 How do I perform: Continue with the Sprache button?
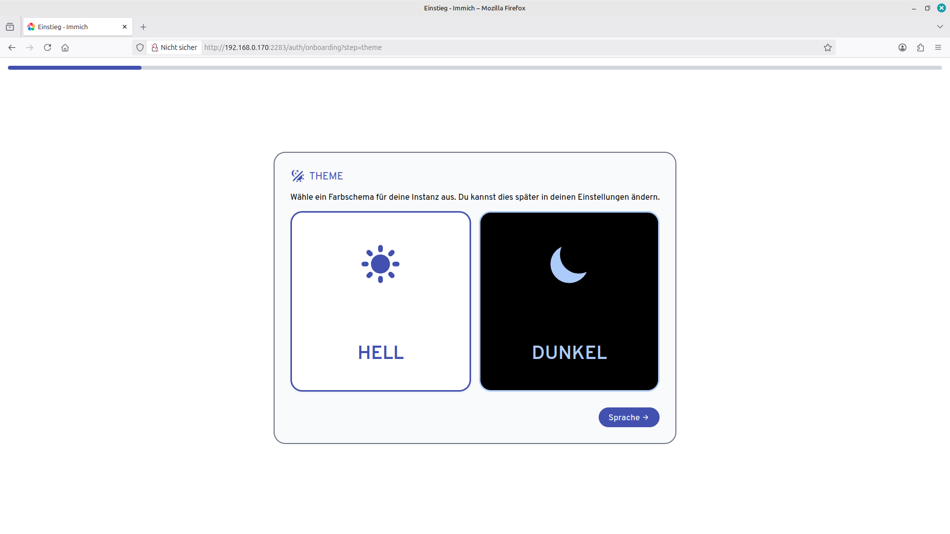click(x=629, y=417)
